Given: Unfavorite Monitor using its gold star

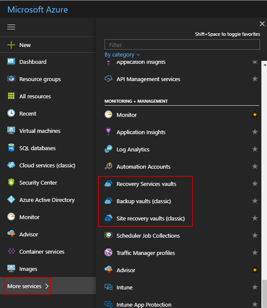Looking at the screenshot, I should [255, 114].
